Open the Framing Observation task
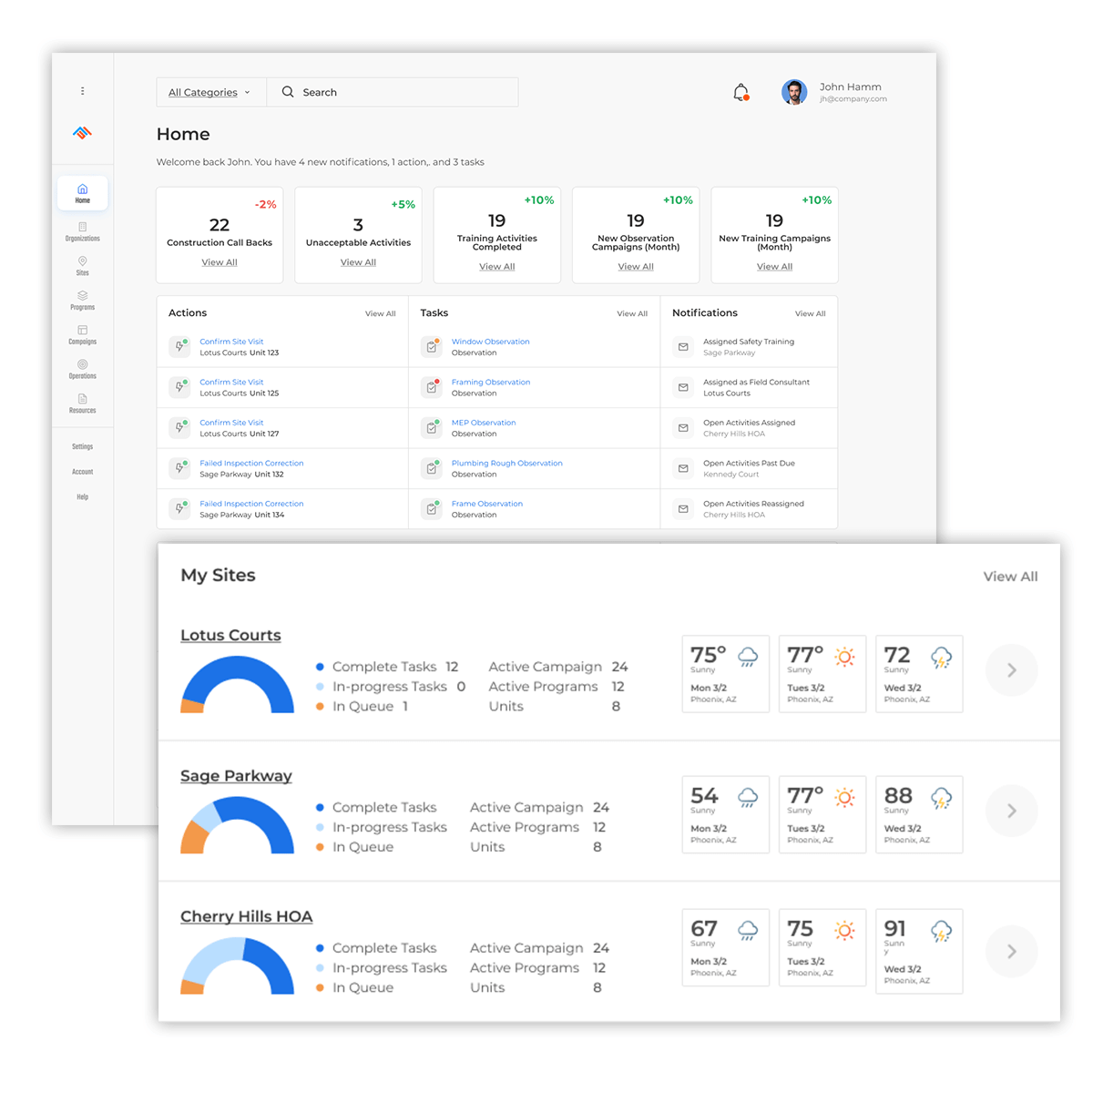This screenshot has height=1093, width=1093. point(491,383)
